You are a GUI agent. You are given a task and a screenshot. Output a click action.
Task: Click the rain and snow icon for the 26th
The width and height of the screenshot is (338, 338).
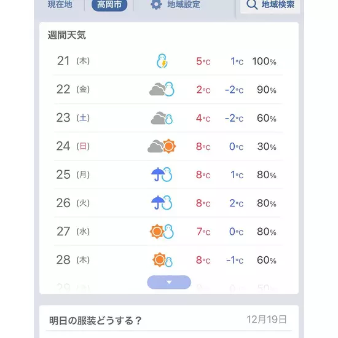tap(162, 203)
